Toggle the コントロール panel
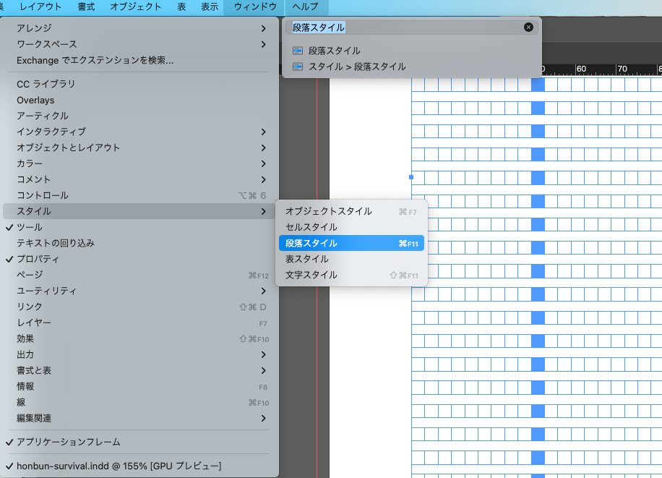 click(x=141, y=195)
